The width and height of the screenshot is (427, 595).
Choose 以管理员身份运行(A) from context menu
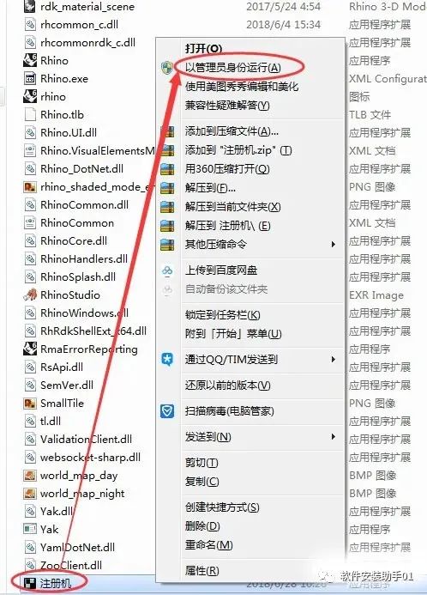pos(232,68)
